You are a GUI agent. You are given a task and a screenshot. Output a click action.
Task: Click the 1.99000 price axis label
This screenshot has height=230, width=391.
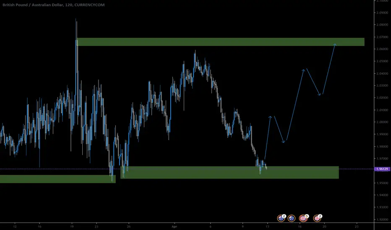[383, 134]
